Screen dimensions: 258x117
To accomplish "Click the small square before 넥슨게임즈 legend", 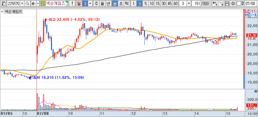I will pyautogui.click(x=2, y=12).
